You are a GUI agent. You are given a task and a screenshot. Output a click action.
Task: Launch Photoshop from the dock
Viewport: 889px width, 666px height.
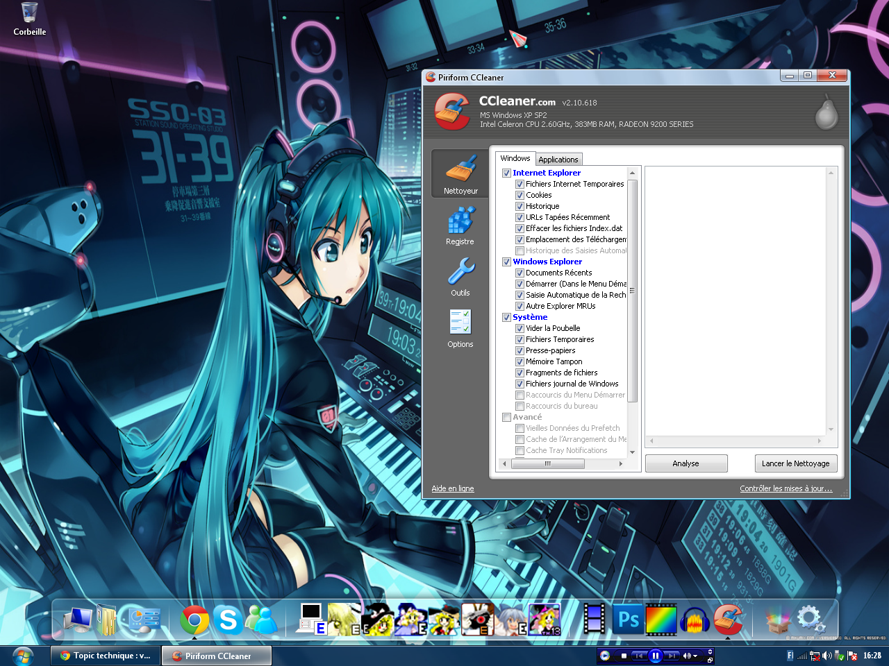tap(629, 620)
